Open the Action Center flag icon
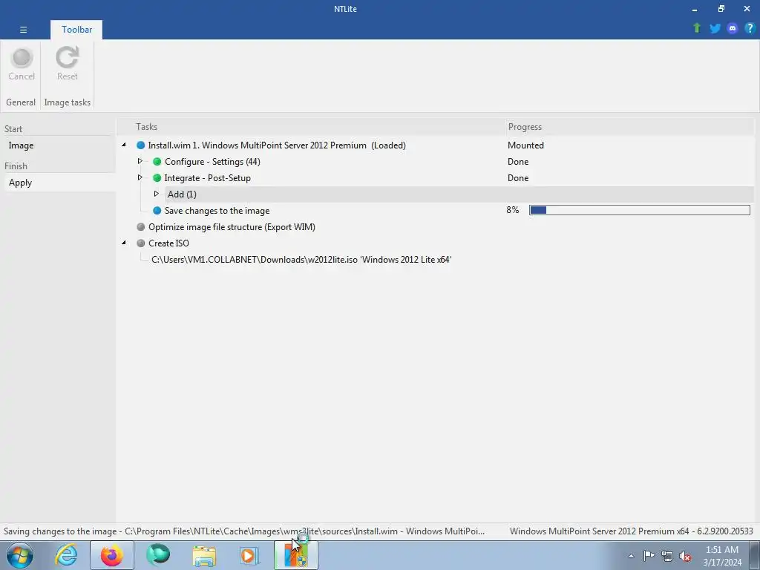The image size is (760, 570). click(649, 556)
